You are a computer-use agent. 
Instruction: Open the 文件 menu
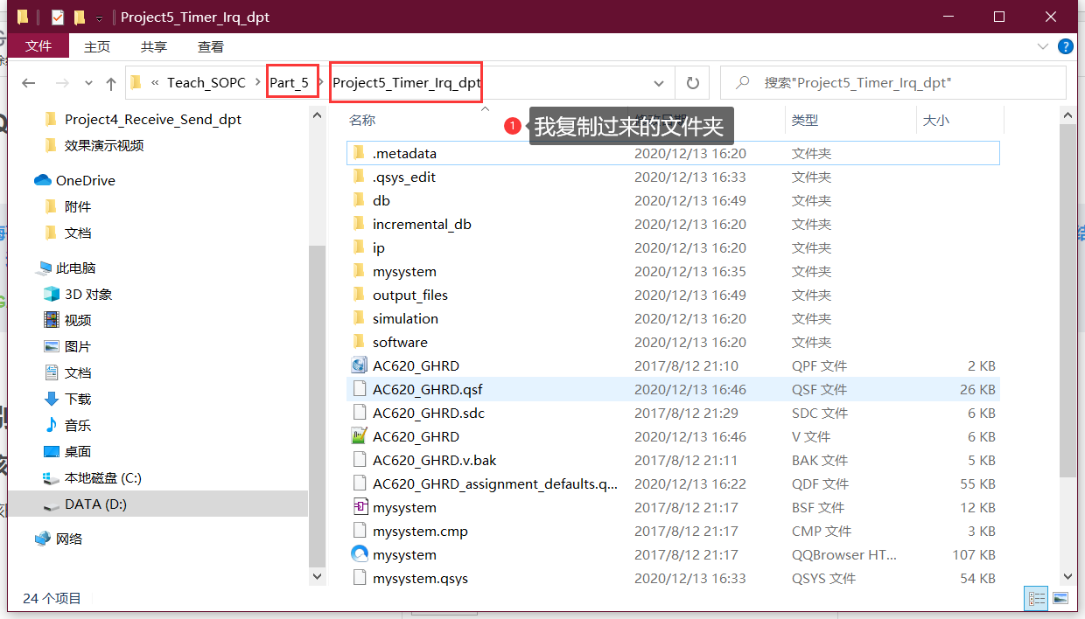38,46
